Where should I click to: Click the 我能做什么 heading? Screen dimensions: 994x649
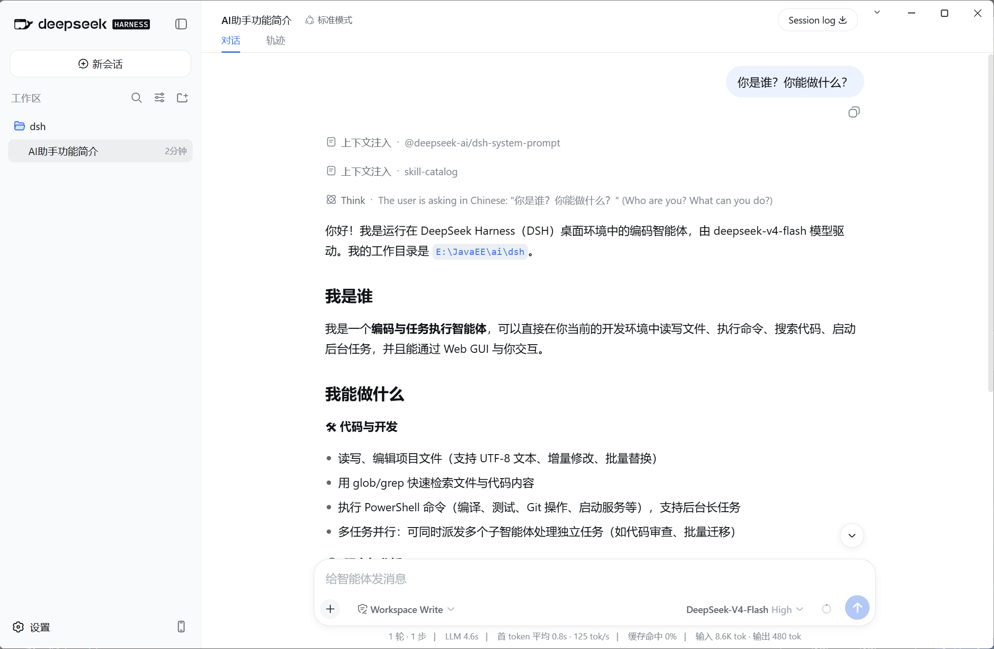[365, 394]
